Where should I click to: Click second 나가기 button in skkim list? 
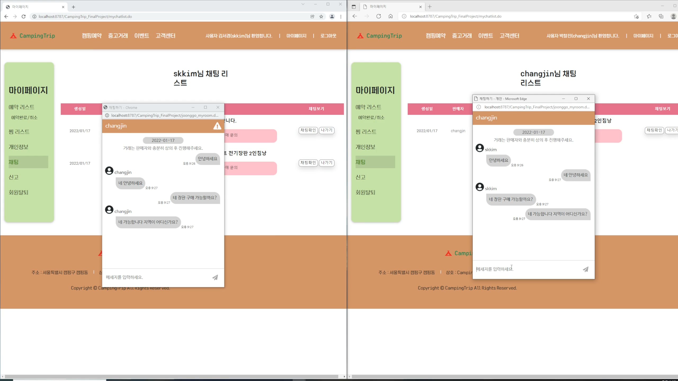(x=327, y=163)
